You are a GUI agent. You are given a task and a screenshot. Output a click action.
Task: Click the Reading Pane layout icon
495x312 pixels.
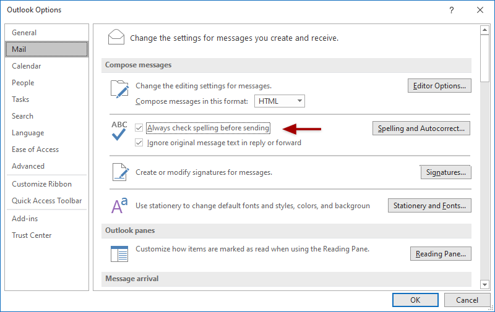[x=119, y=253]
